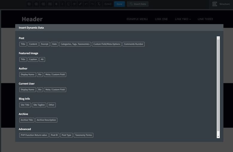Click the Featured Image section heading

(28, 53)
